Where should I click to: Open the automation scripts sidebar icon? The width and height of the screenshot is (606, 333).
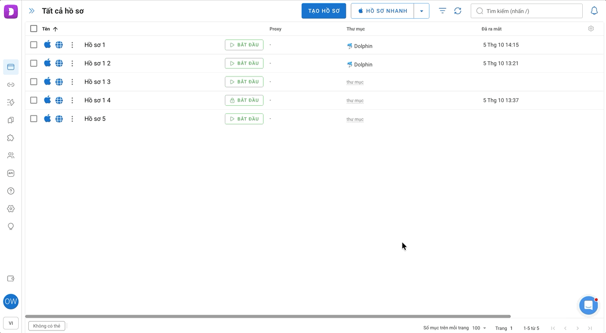tap(11, 103)
